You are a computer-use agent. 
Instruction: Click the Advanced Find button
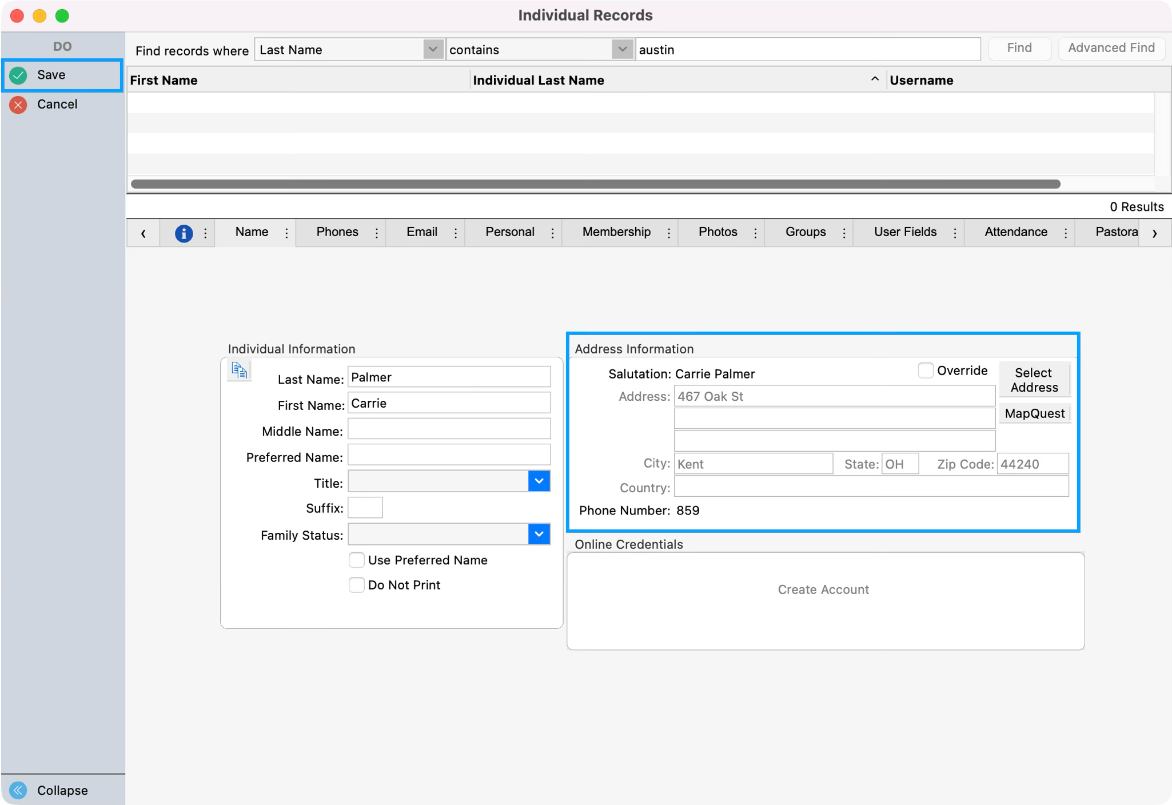point(1111,48)
